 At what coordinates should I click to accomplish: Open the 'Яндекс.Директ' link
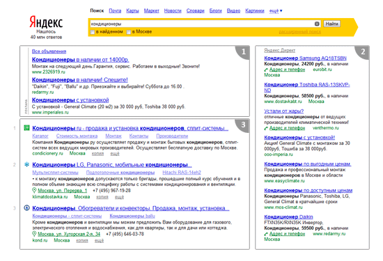click(x=280, y=50)
